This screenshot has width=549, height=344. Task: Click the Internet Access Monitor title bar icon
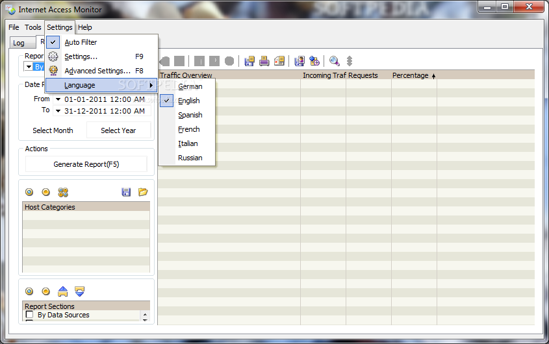(x=10, y=10)
